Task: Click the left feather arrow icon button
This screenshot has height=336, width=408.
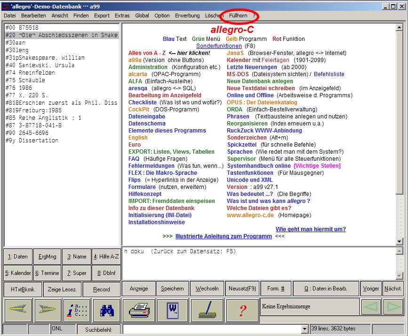Action: tap(18, 310)
